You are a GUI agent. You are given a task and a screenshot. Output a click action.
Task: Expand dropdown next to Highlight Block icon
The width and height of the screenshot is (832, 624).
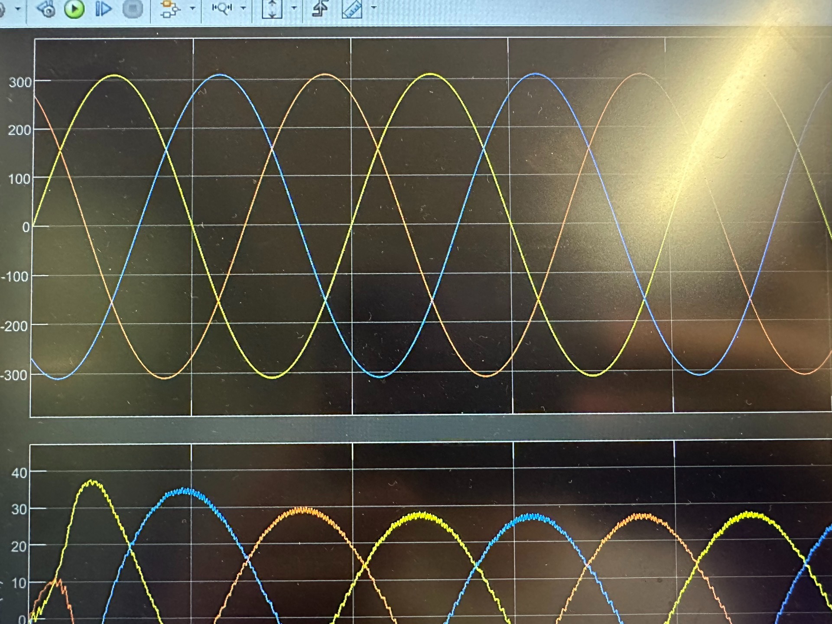point(192,8)
